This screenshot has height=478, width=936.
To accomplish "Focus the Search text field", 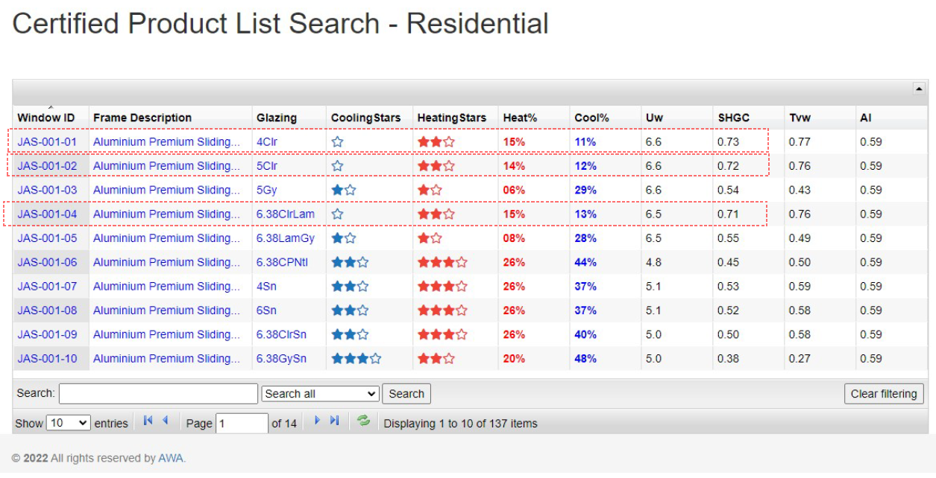I will 158,394.
